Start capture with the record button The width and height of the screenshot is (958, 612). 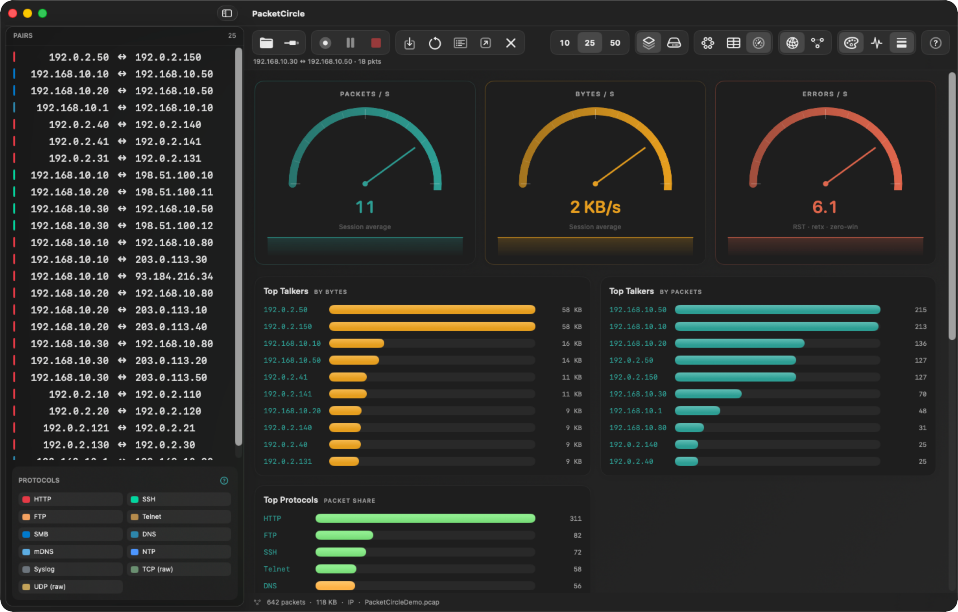point(325,43)
